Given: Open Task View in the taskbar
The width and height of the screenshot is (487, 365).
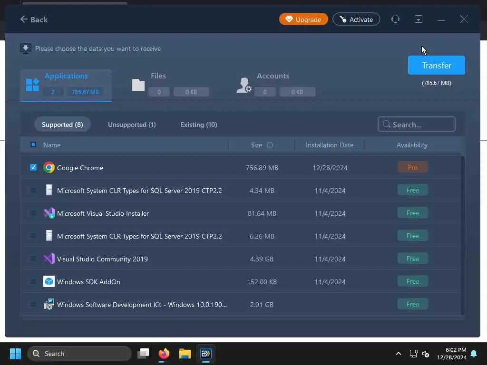Looking at the screenshot, I should point(143,354).
